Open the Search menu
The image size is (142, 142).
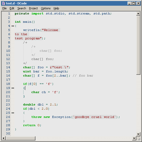22,8
